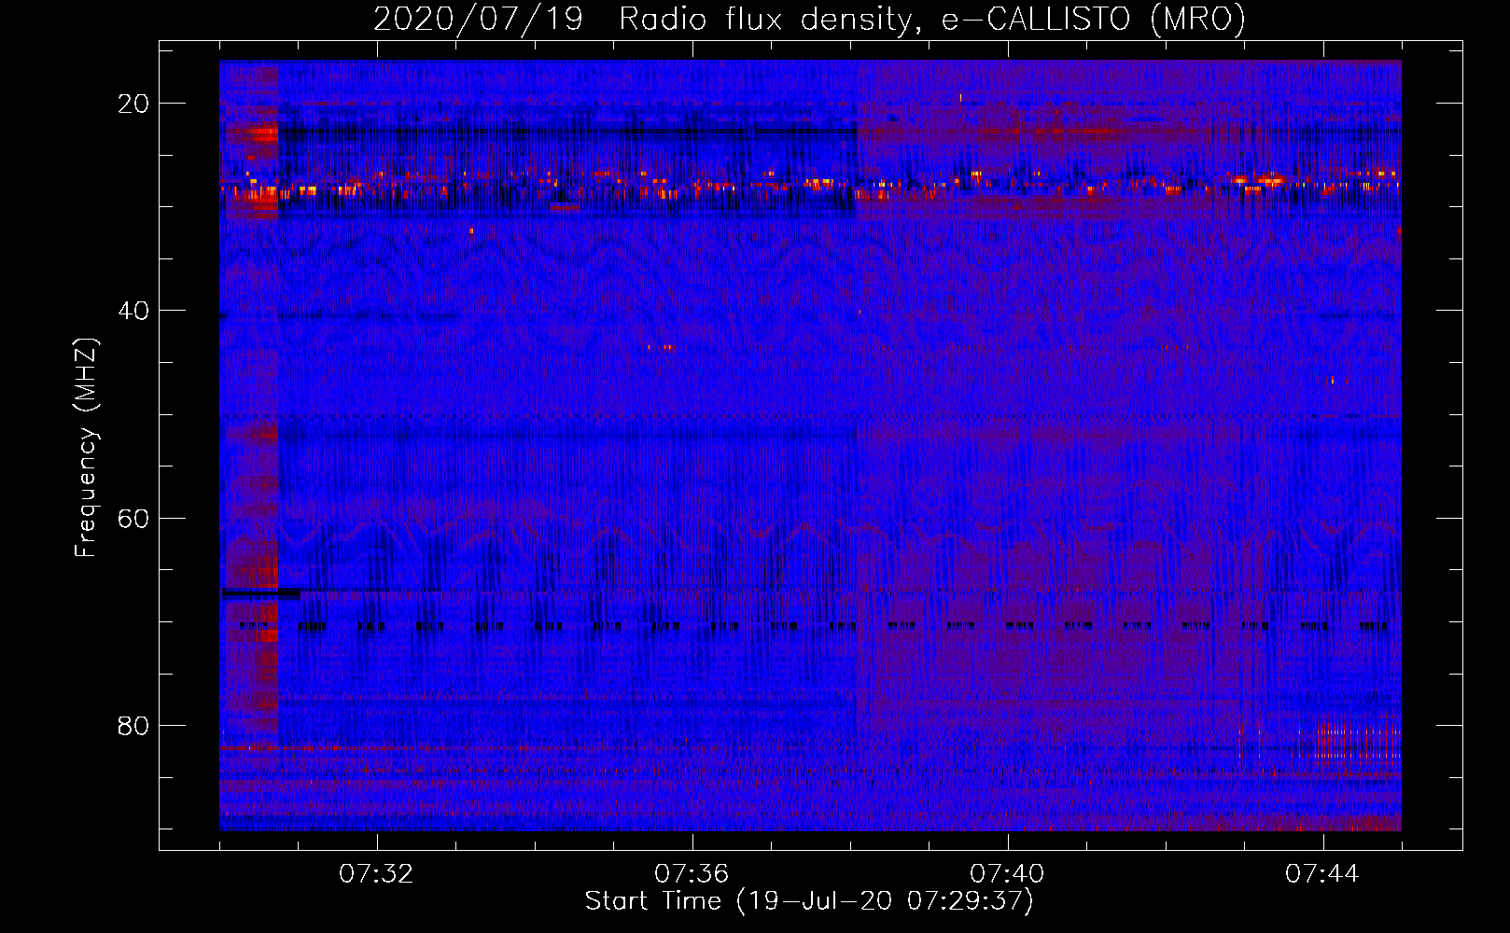Click the "Start Time (19-Jul-20 07:29:37)" axis label
Viewport: 1510px width, 933px height.
tap(809, 901)
